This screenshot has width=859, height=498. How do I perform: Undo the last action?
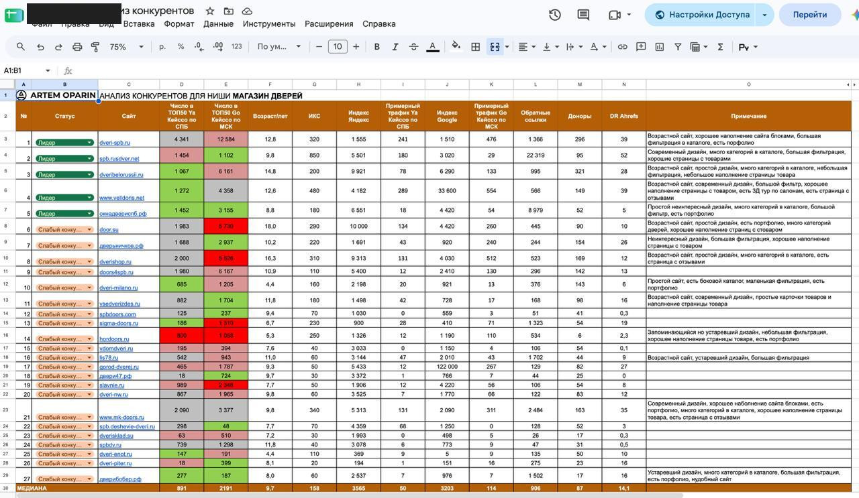click(40, 47)
